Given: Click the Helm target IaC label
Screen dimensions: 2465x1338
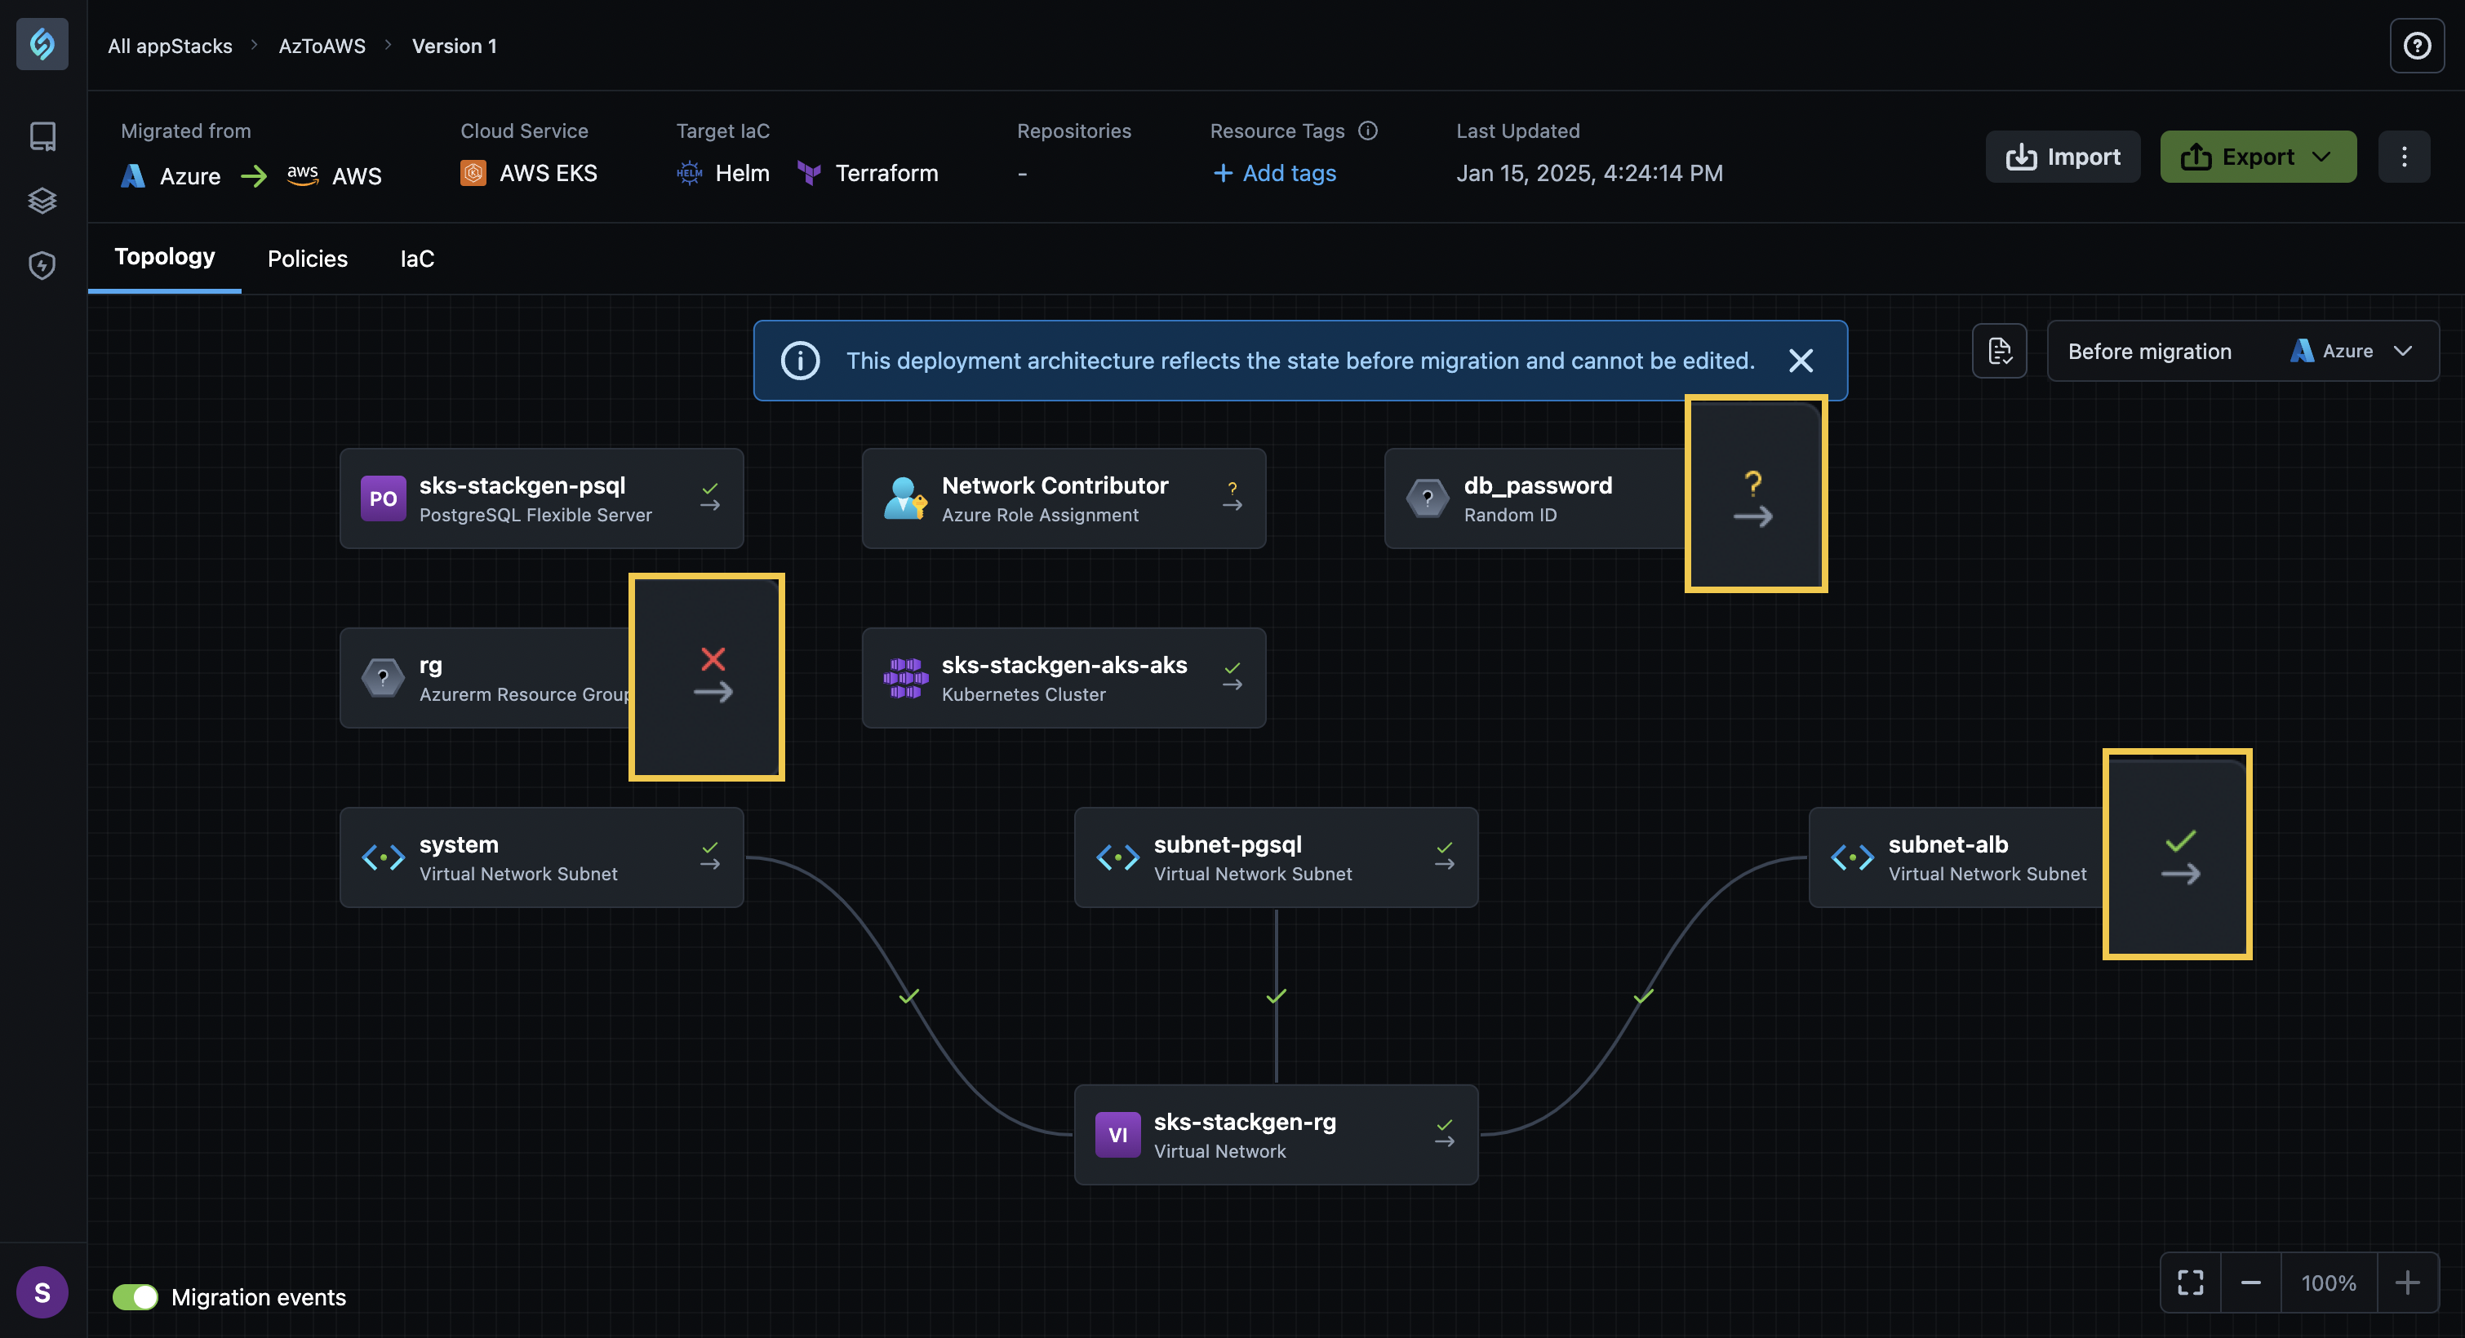Looking at the screenshot, I should (x=723, y=173).
